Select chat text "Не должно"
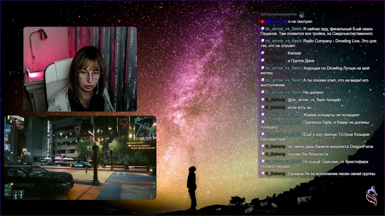This screenshot has height=216, width=385. tap(313, 92)
